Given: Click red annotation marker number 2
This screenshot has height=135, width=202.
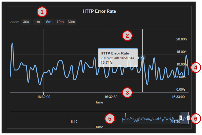Looking at the screenshot, I should pos(127,35).
